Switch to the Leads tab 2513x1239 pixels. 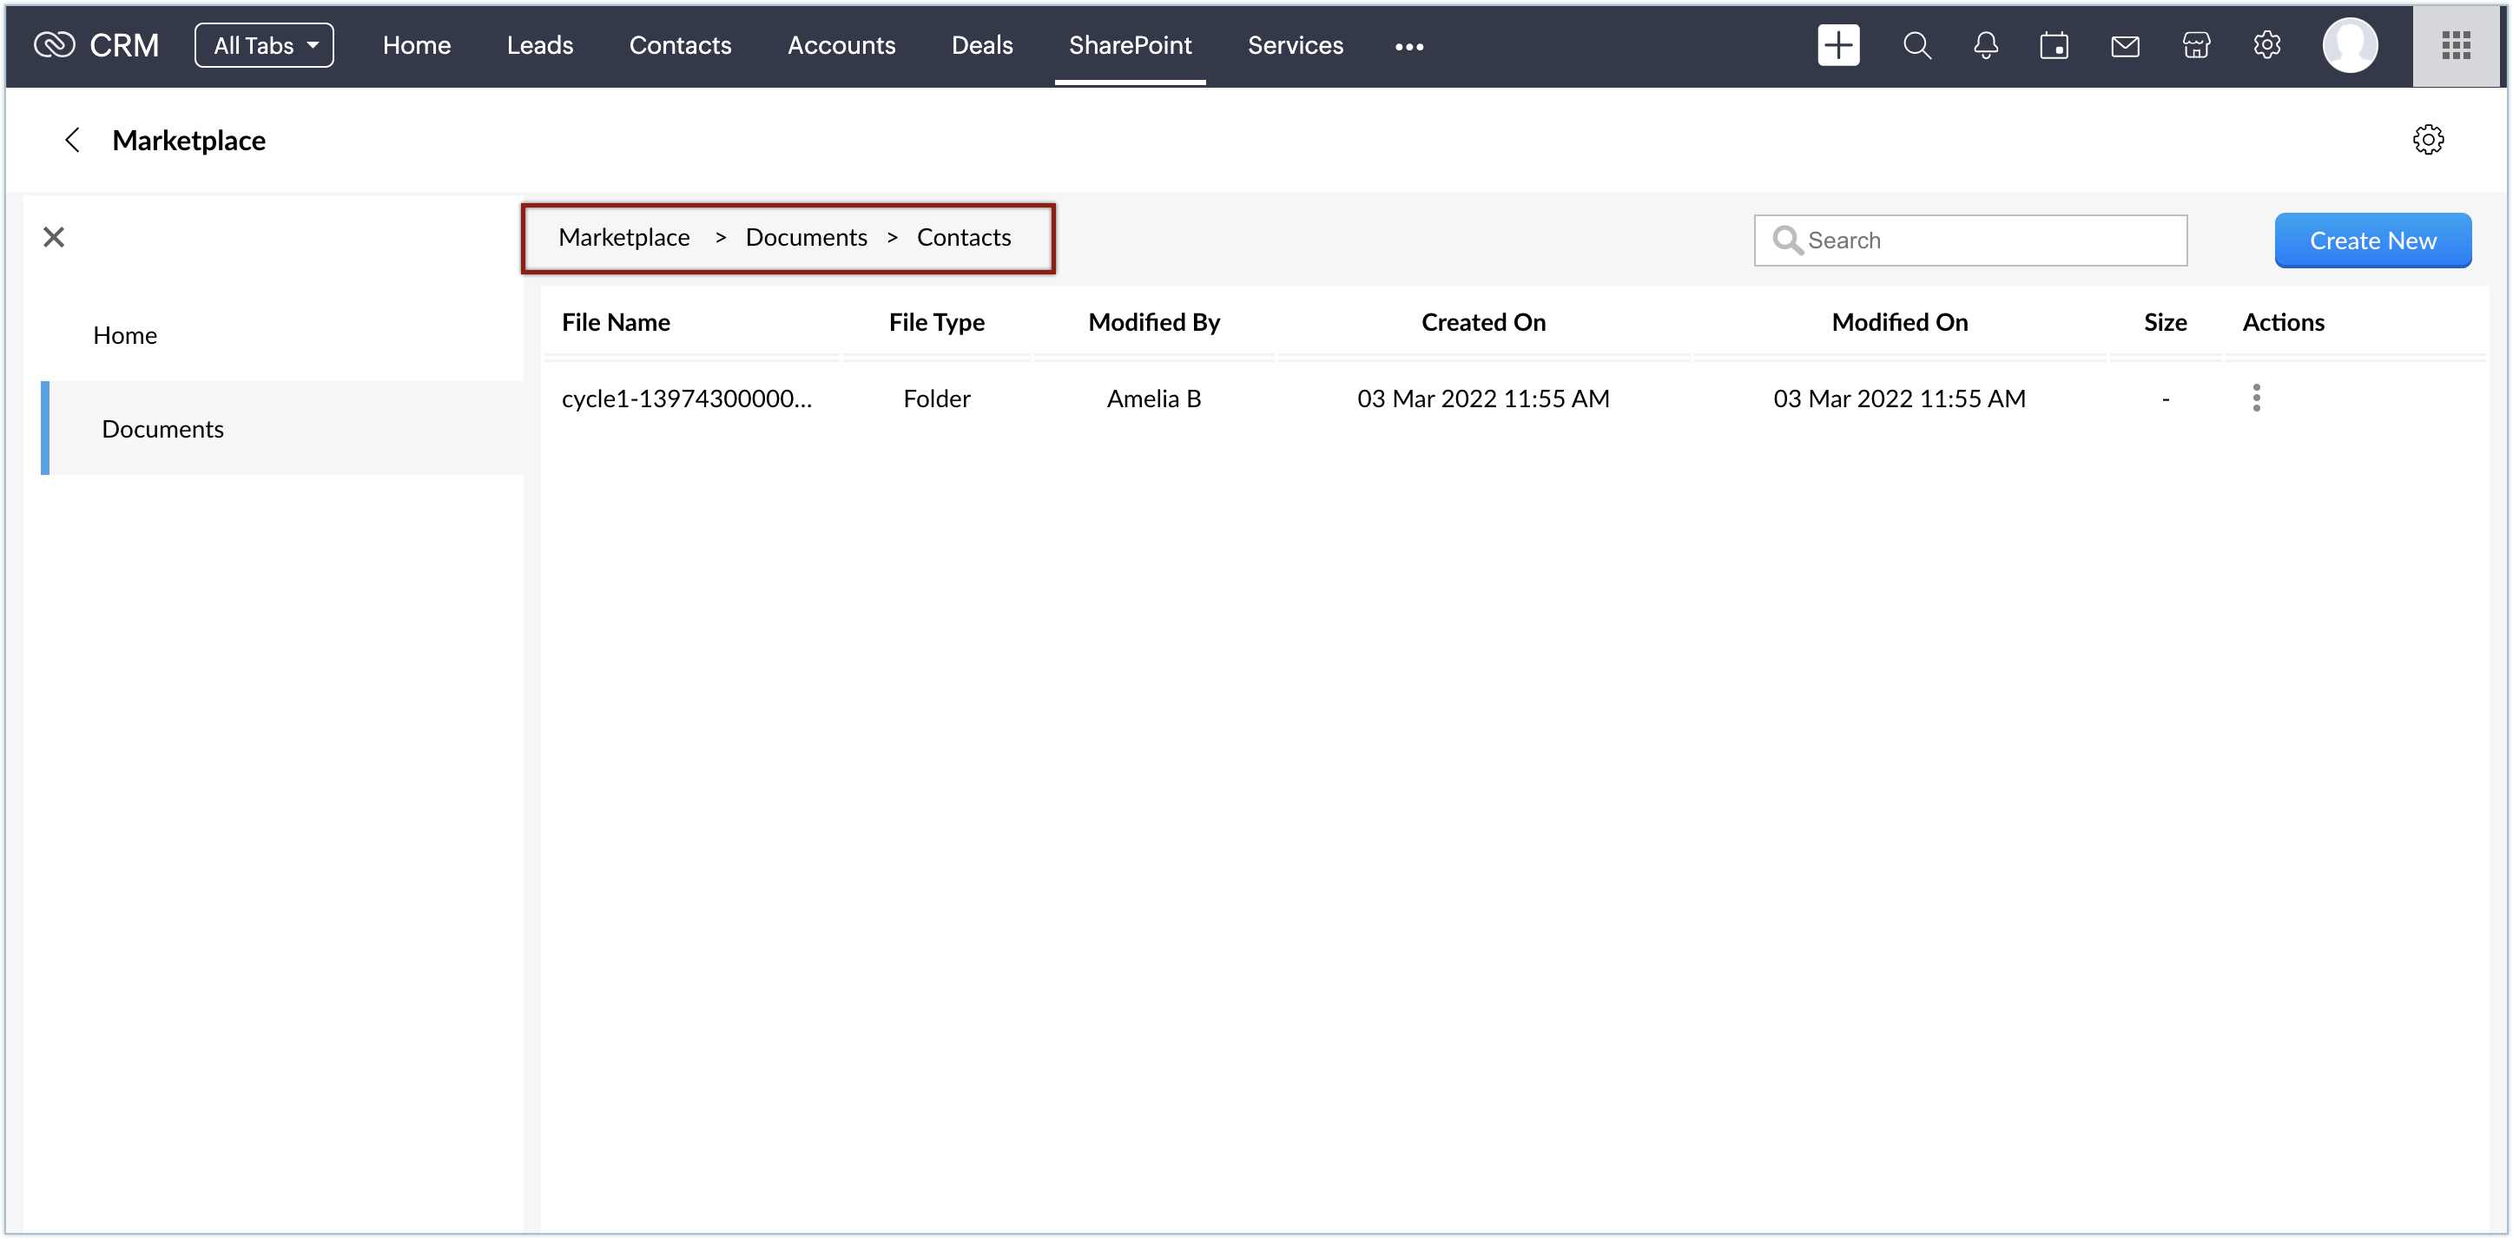click(539, 45)
